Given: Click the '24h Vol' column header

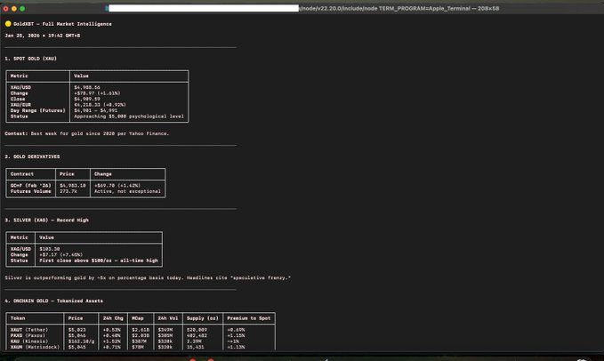Looking at the screenshot, I should tap(168, 318).
